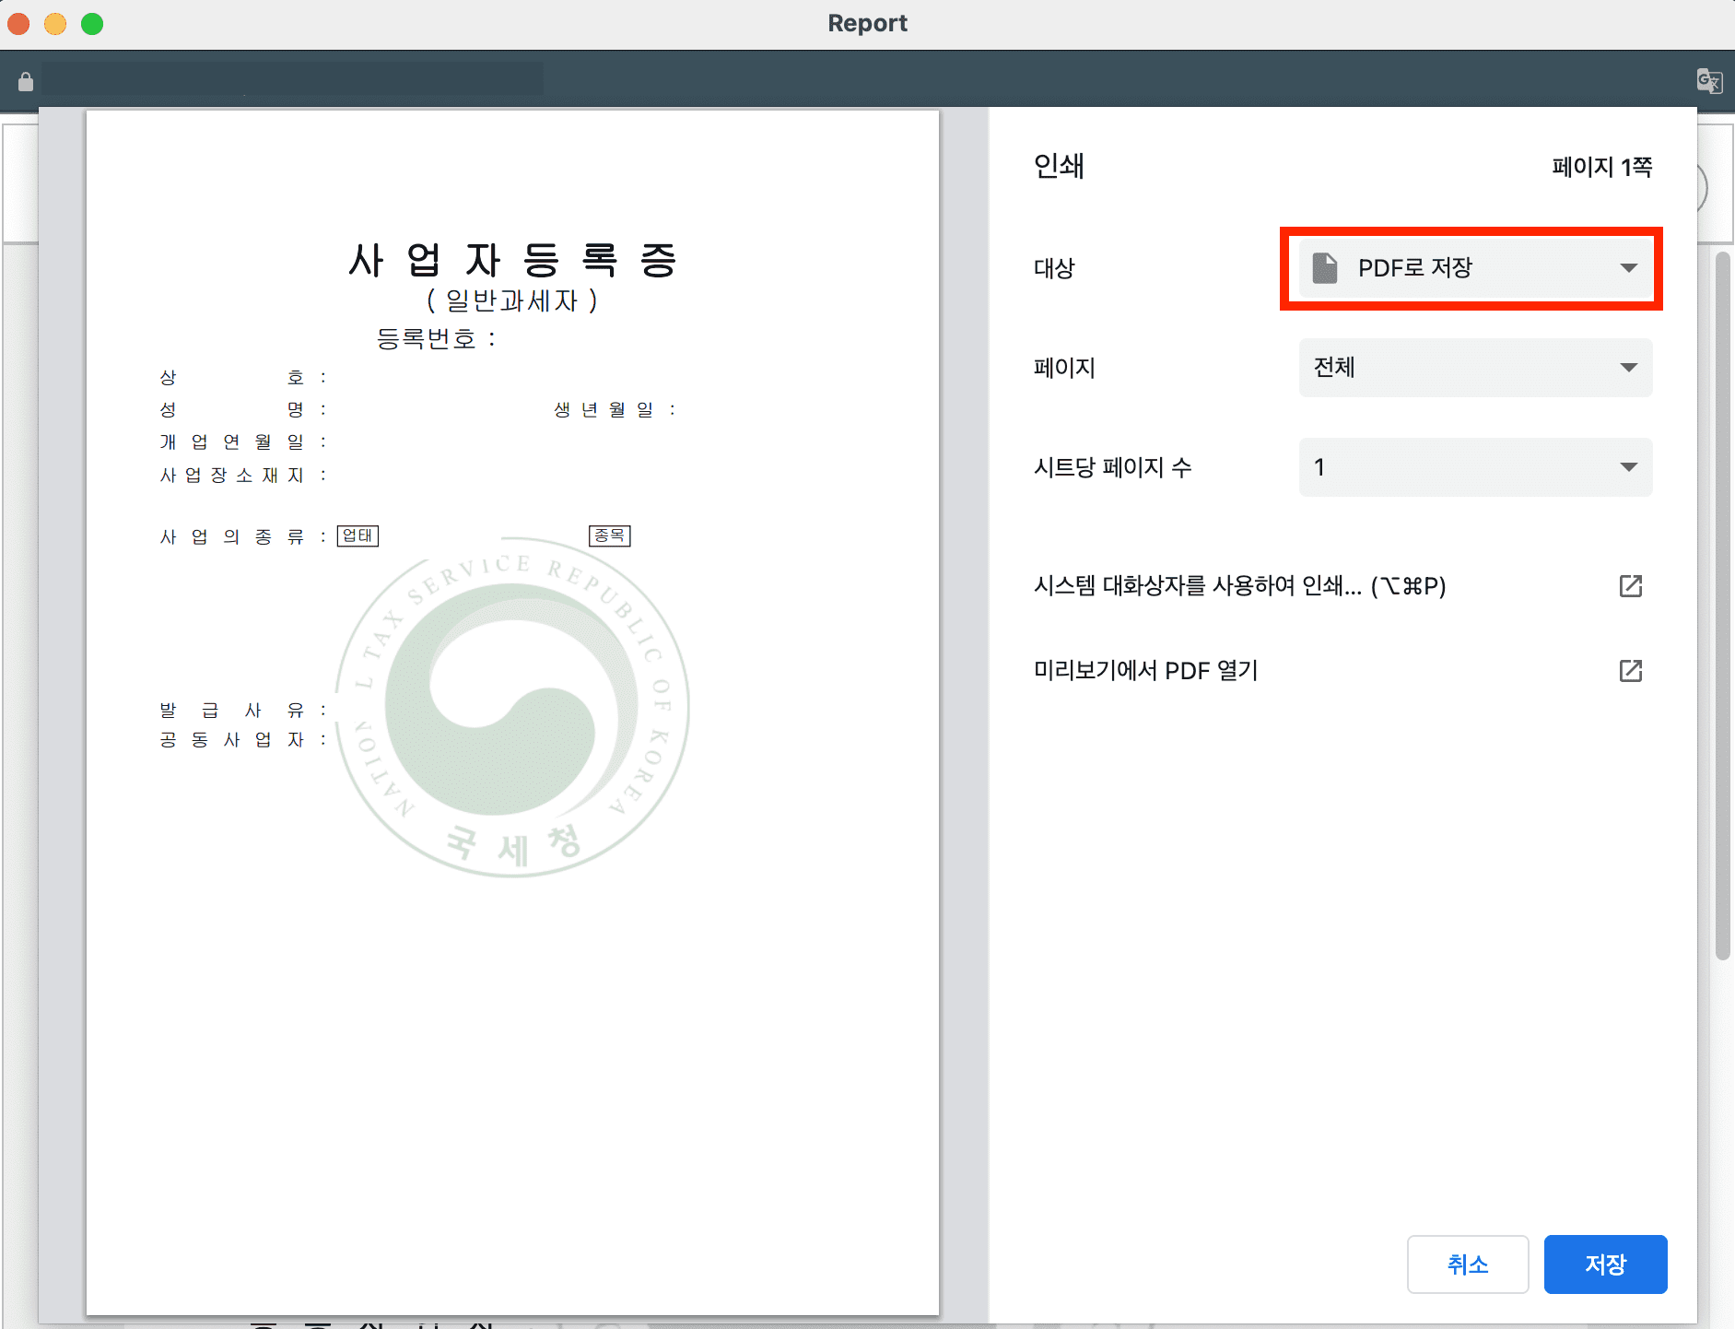The height and width of the screenshot is (1329, 1735).
Task: Click the address bar URL field
Action: [x=292, y=79]
